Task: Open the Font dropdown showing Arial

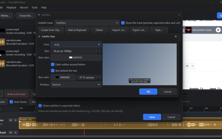Action: pos(76,44)
